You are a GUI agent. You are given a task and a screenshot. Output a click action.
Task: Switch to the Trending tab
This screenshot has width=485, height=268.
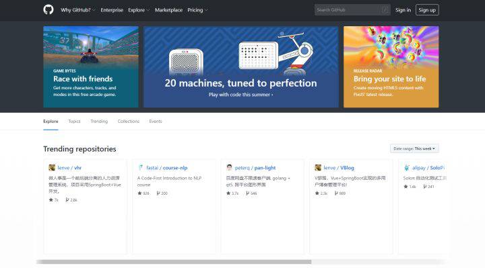tap(99, 121)
